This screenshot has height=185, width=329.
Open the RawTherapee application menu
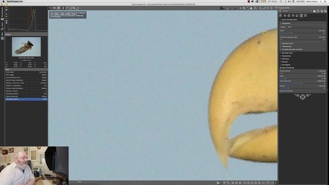tap(15, 1)
